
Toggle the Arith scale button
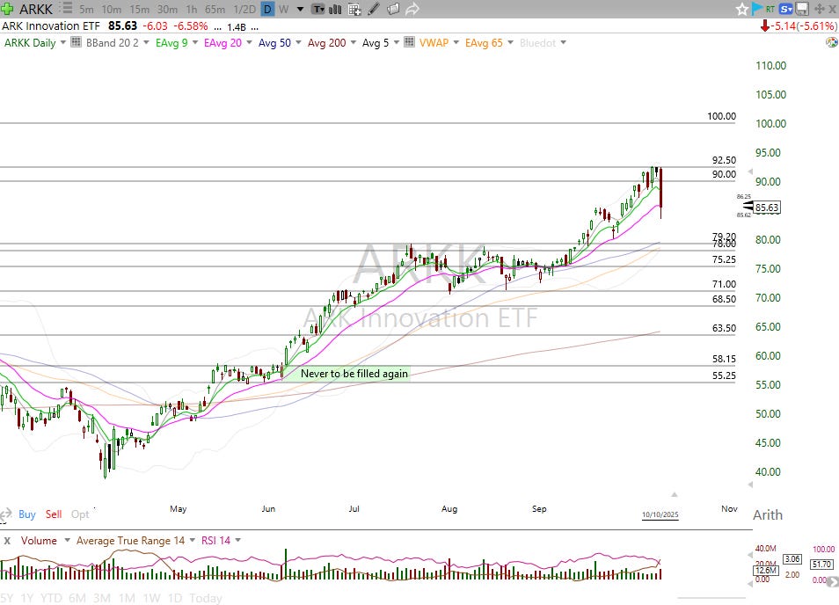[x=767, y=515]
